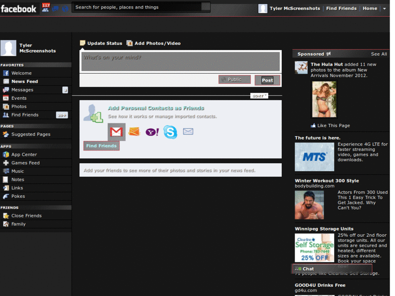
Task: Select the Skype contact import icon
Action: (170, 132)
